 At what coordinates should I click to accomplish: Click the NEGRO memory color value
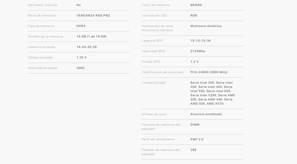coord(196,5)
